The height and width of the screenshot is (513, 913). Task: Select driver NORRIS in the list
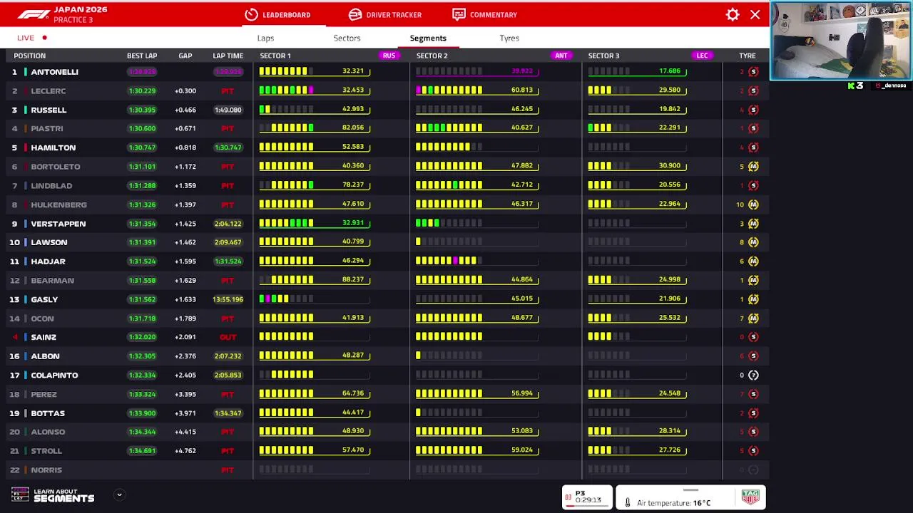[x=46, y=470]
